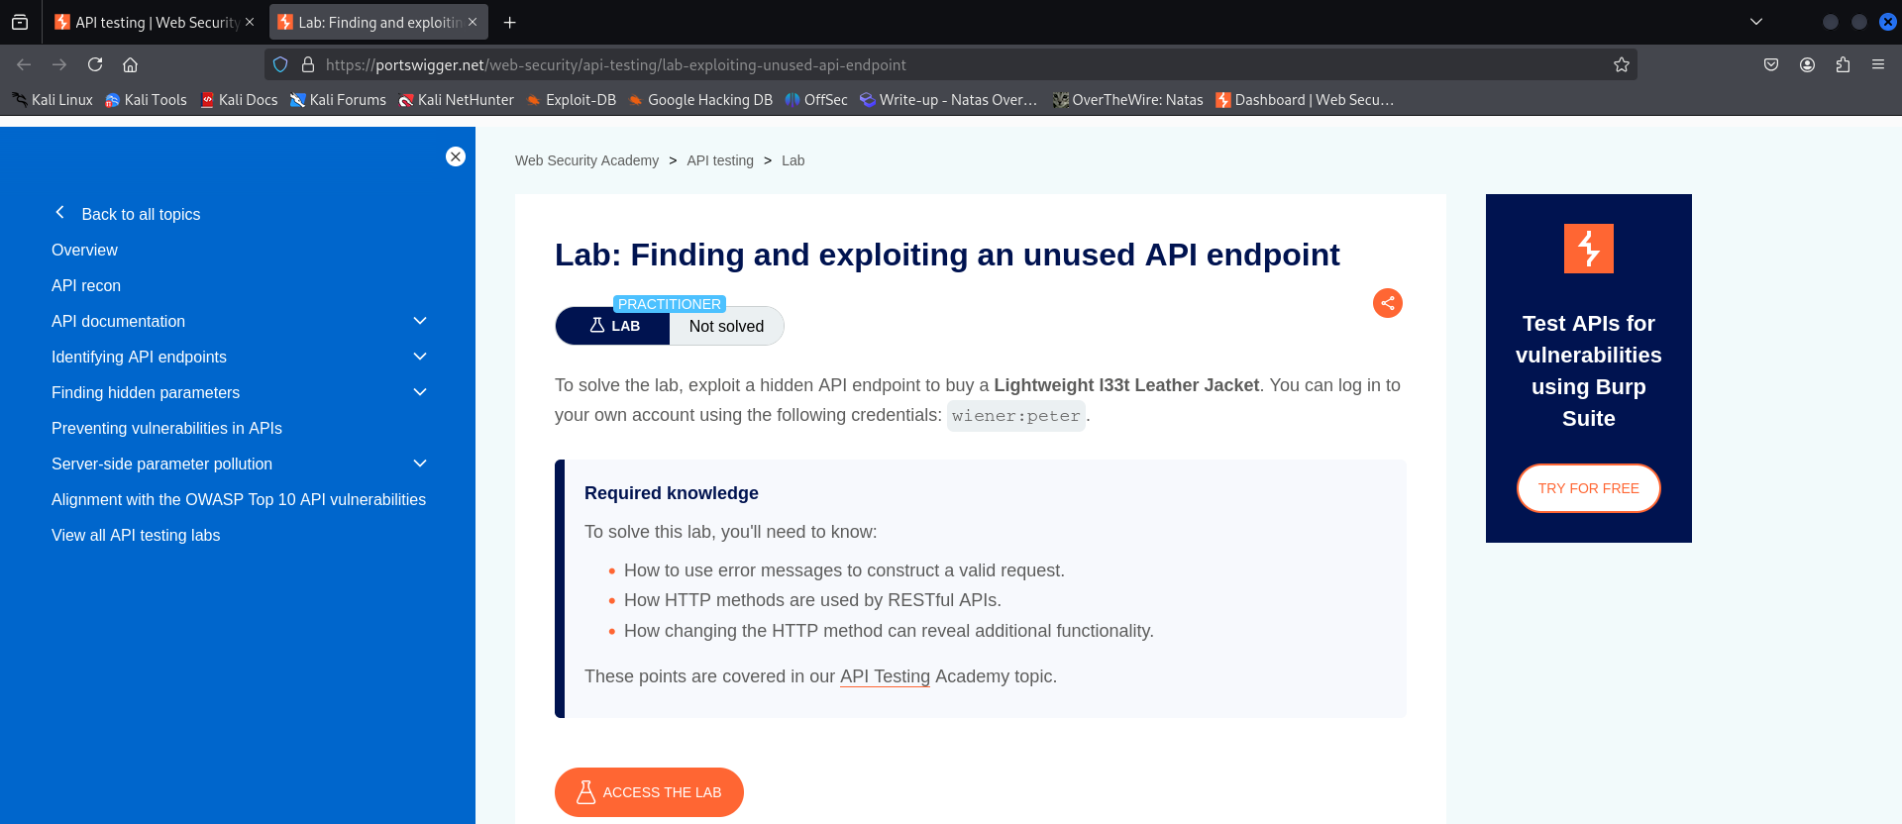Switch to the API testing tab
Viewport: 1902px width, 824px height.
point(155,22)
